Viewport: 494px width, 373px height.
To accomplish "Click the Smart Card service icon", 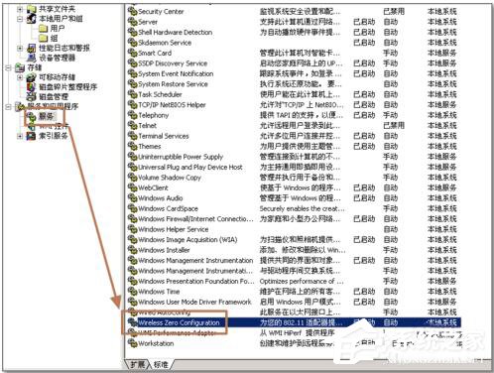I will 132,53.
